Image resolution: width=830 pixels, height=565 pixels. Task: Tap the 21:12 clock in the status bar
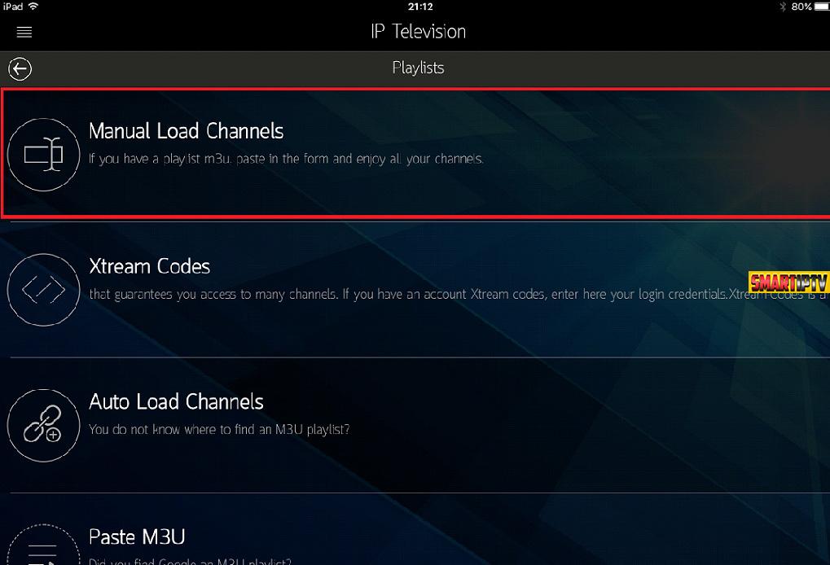(x=420, y=7)
